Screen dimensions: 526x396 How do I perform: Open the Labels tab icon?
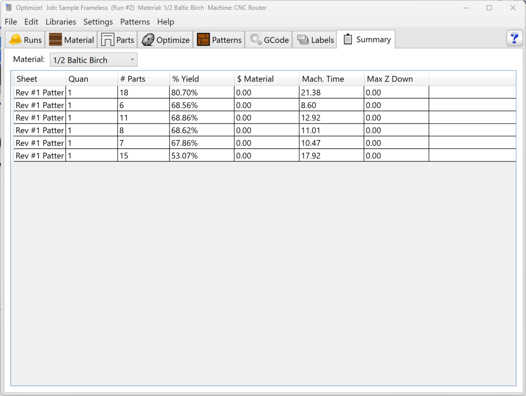(x=302, y=40)
